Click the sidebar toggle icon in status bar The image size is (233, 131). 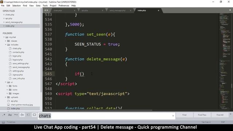(3, 122)
